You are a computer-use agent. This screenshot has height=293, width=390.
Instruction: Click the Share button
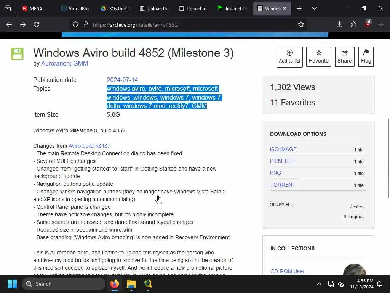[x=344, y=57]
